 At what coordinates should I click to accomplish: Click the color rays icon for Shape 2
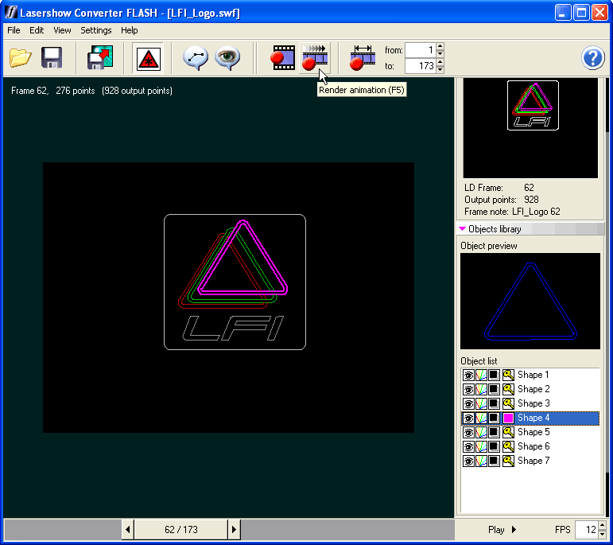(481, 389)
